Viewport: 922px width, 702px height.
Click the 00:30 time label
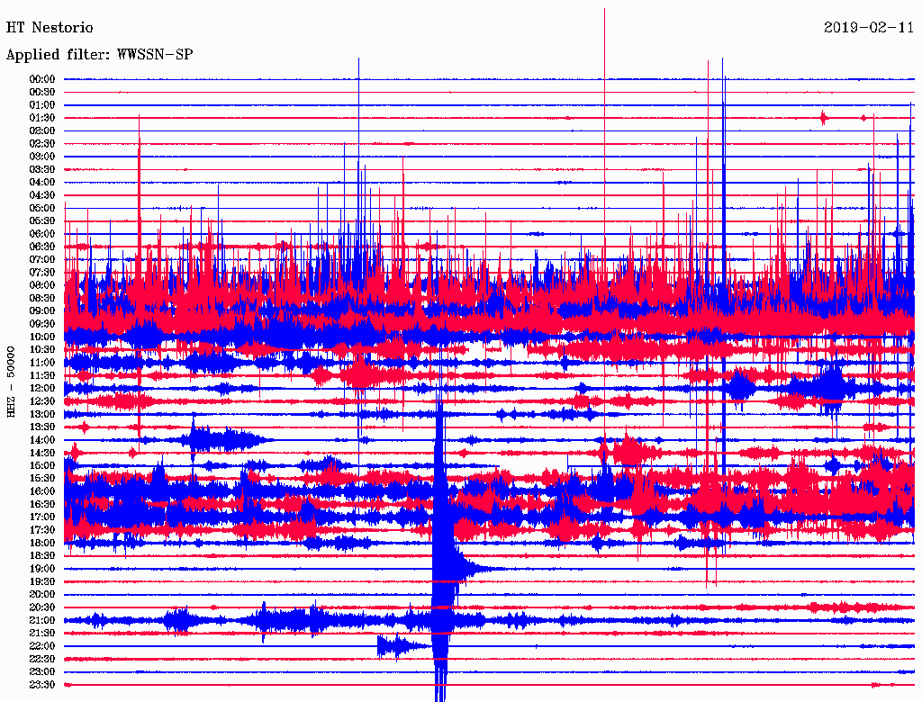click(x=42, y=93)
